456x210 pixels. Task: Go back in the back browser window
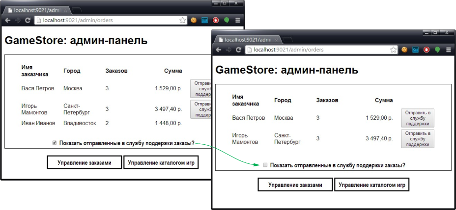tap(8, 20)
